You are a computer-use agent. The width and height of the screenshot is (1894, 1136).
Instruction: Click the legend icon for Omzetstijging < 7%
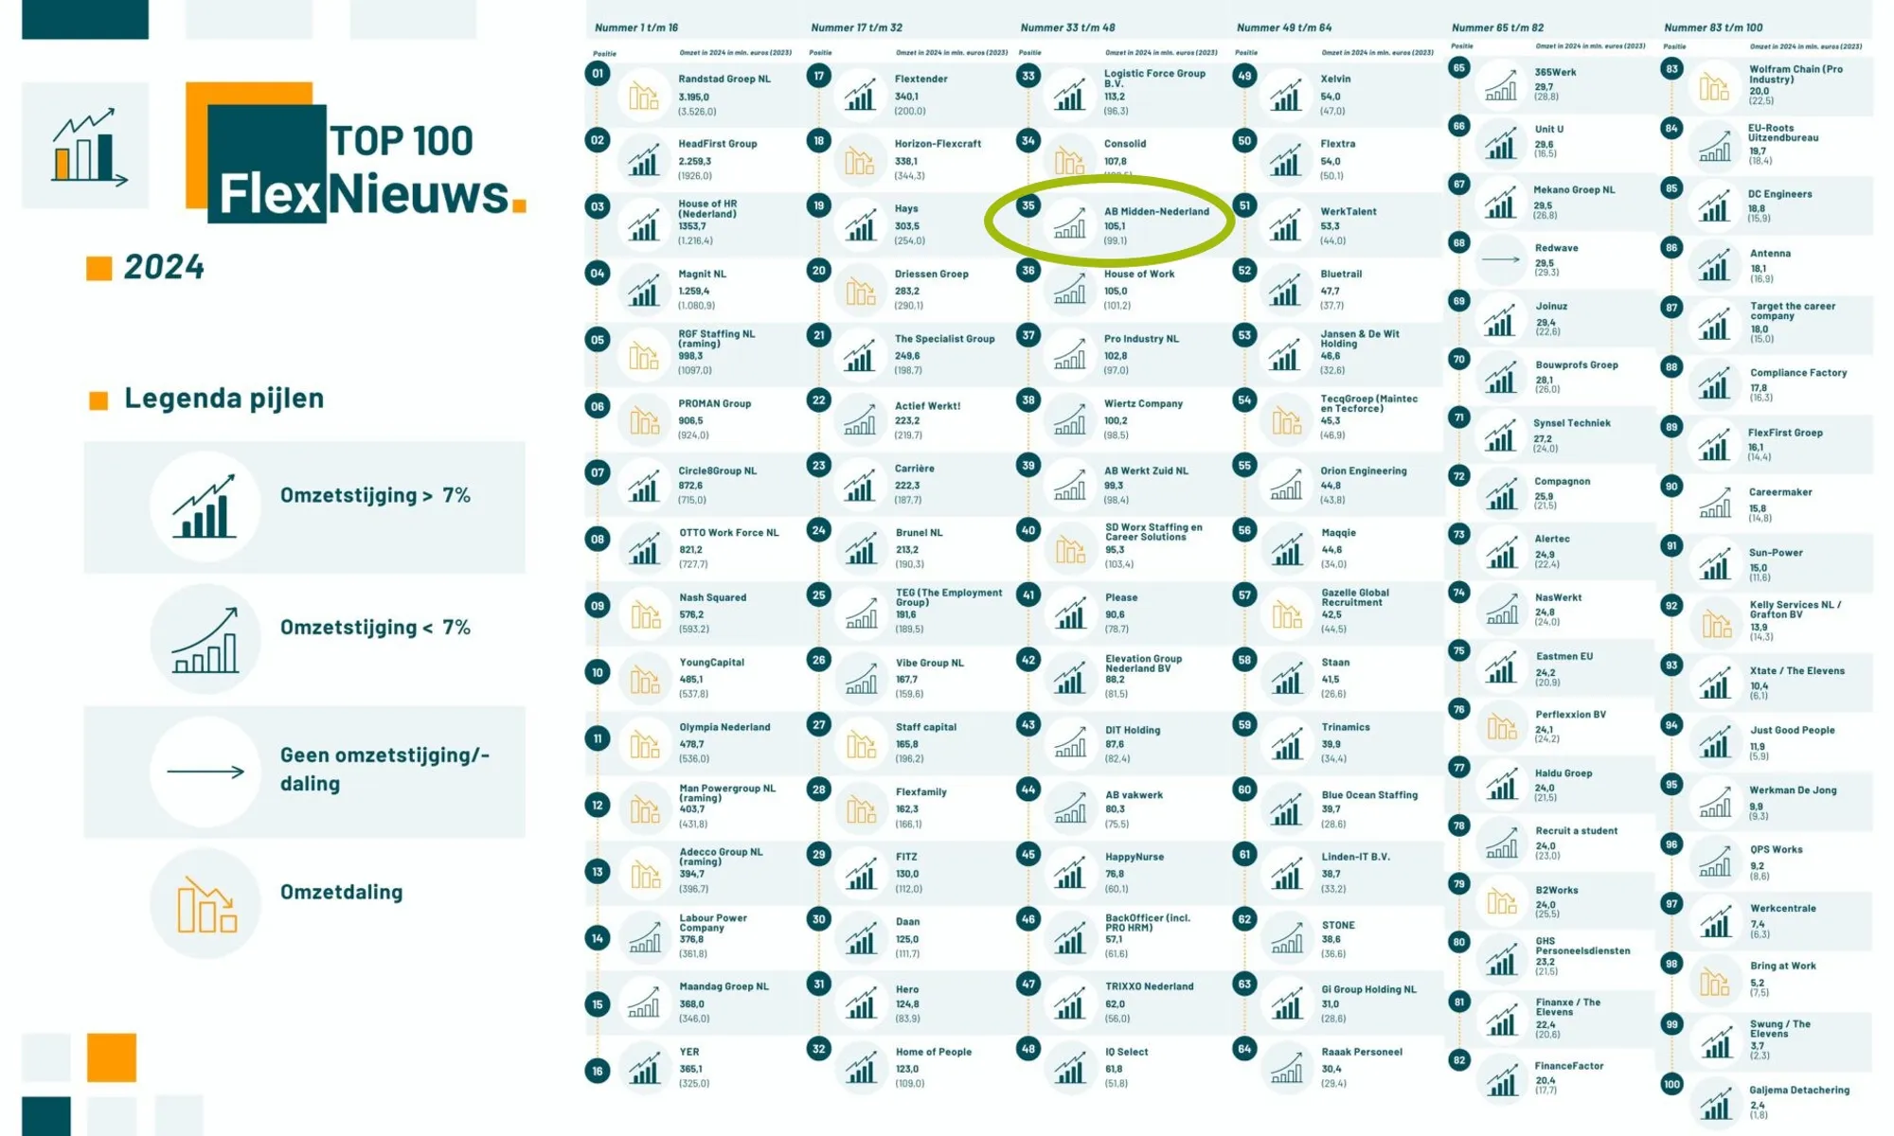(205, 640)
